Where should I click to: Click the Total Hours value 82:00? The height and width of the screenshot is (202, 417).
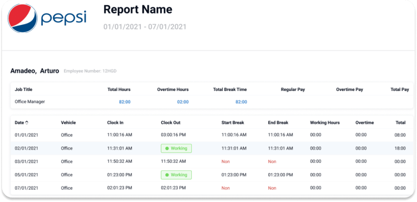coord(125,102)
